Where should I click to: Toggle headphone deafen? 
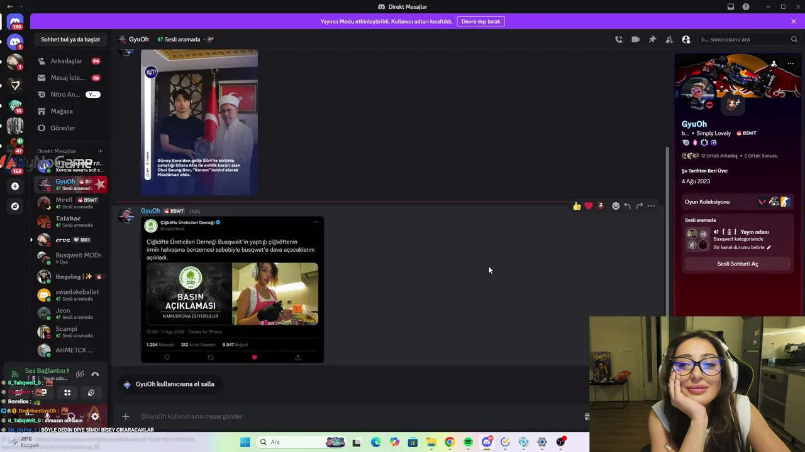pos(70,416)
